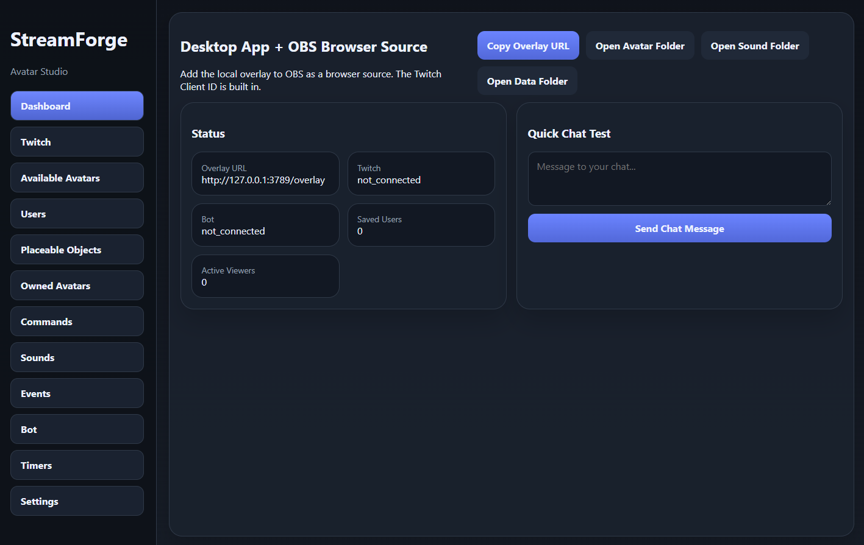The height and width of the screenshot is (545, 864).
Task: Click the 'Quick Chat Test' heading
Action: 569,134
